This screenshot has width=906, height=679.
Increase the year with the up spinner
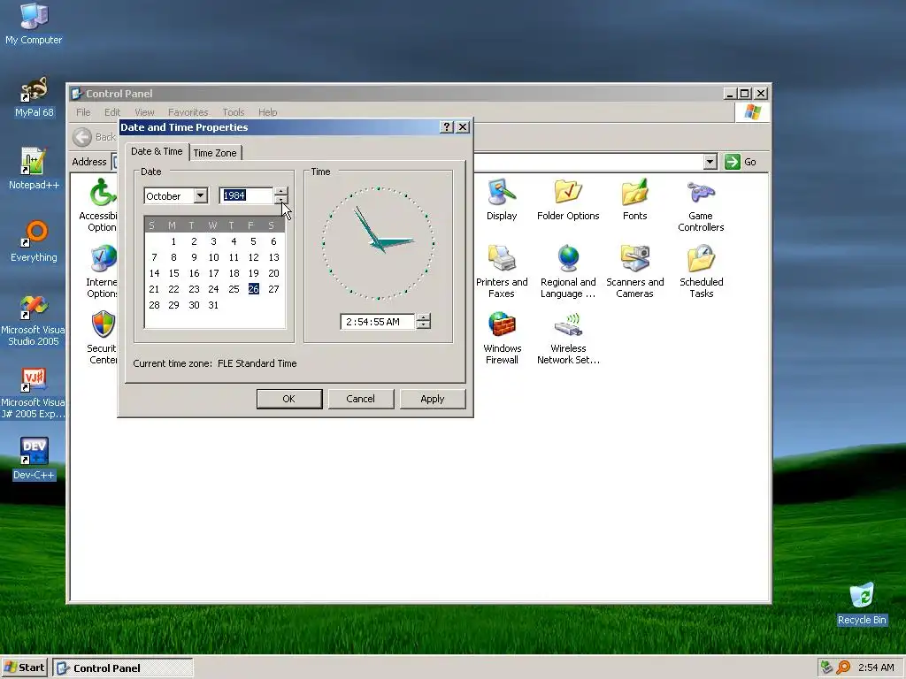pyautogui.click(x=280, y=192)
